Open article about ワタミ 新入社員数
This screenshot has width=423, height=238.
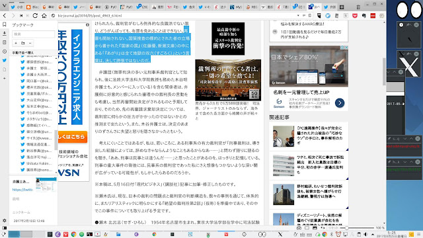309,165
